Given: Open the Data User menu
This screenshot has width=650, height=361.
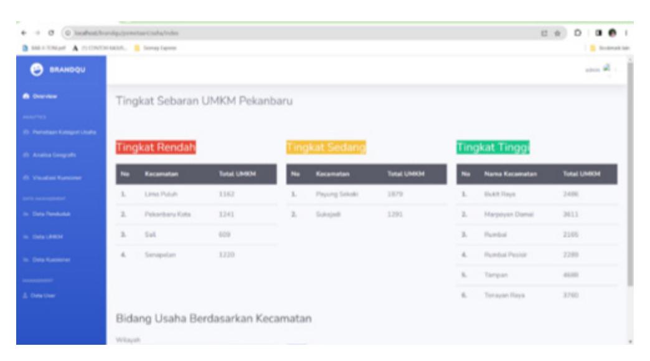Looking at the screenshot, I should tap(39, 296).
